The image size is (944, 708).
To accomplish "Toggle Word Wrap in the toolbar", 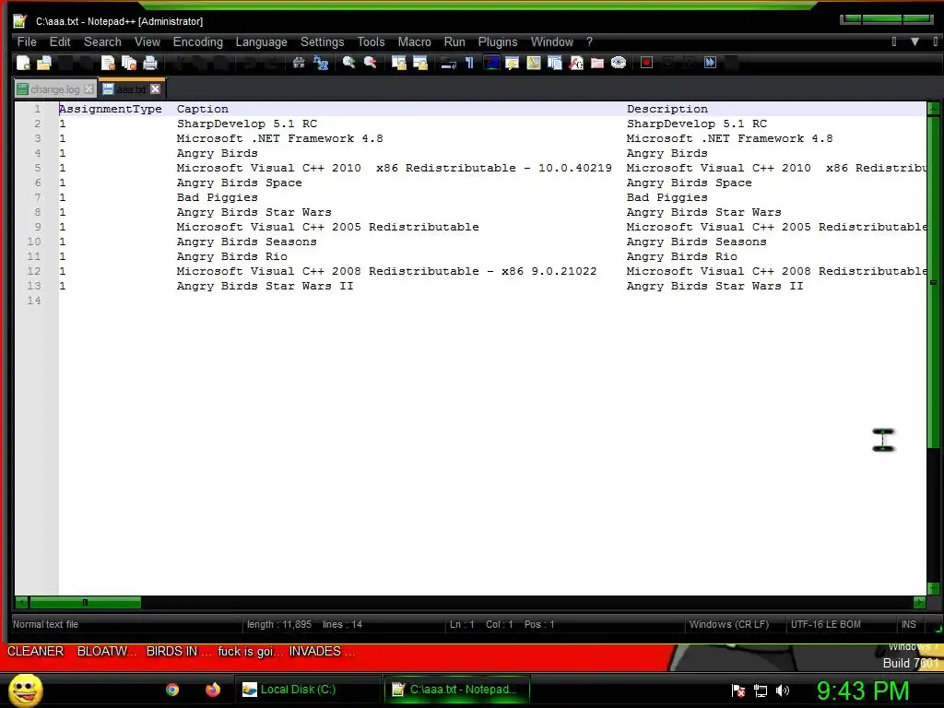I will tap(448, 63).
